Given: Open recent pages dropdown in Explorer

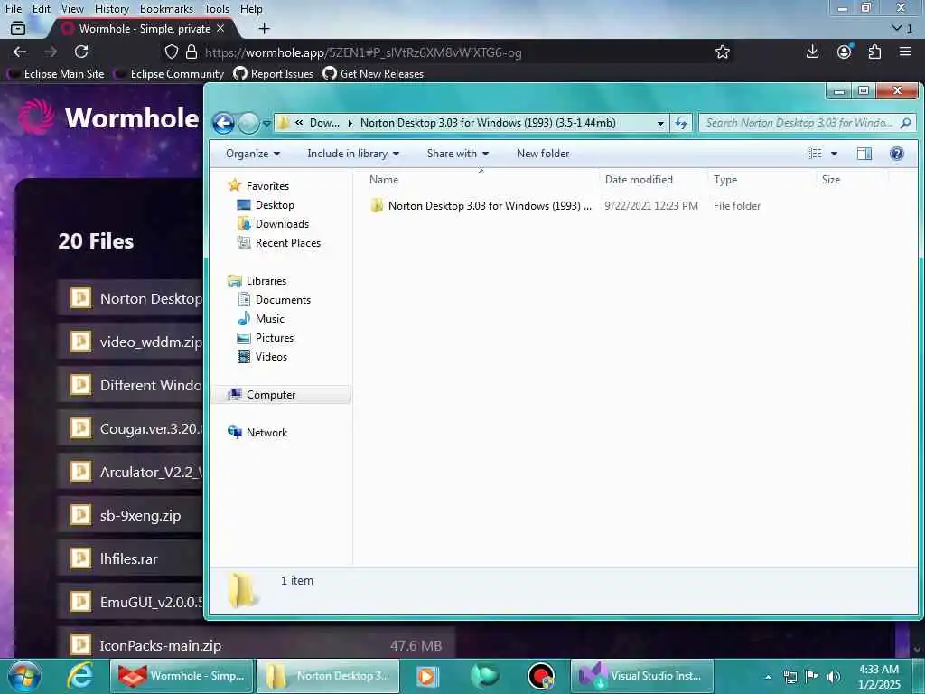Looking at the screenshot, I should (266, 123).
